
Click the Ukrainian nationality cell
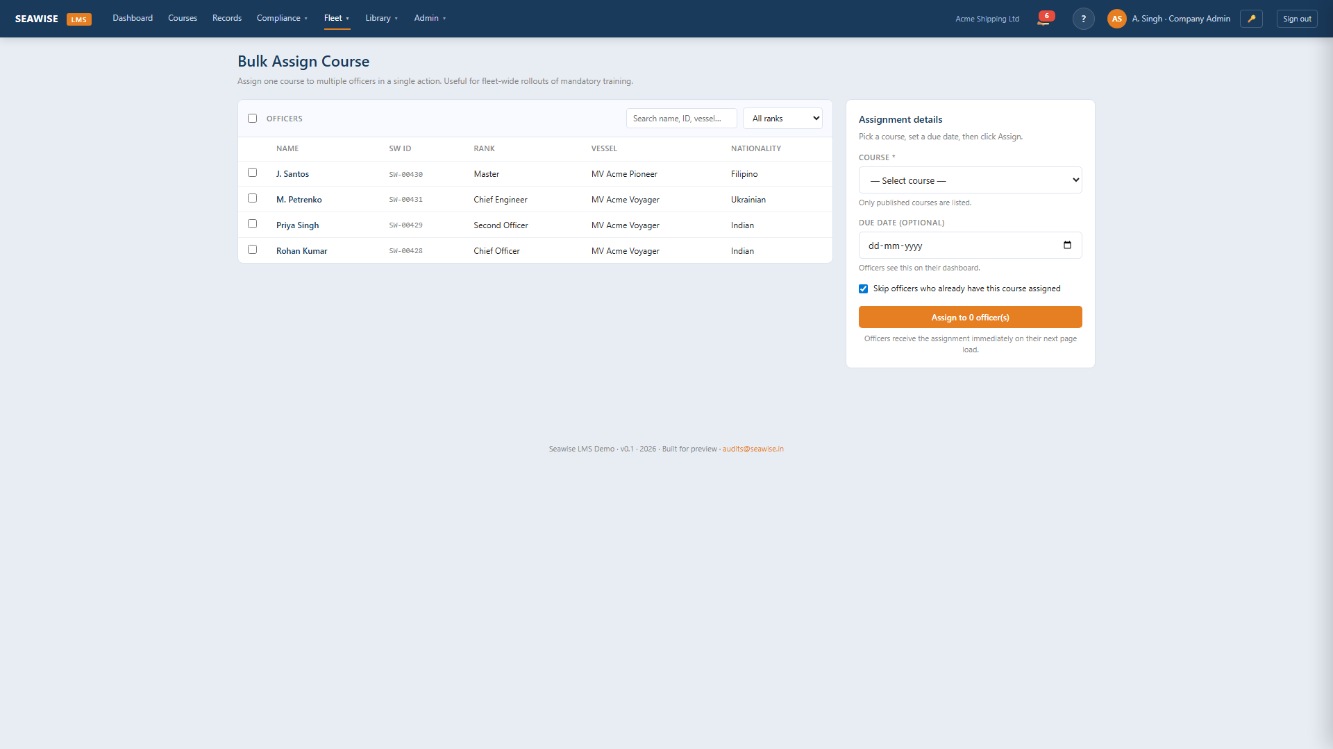pos(748,200)
